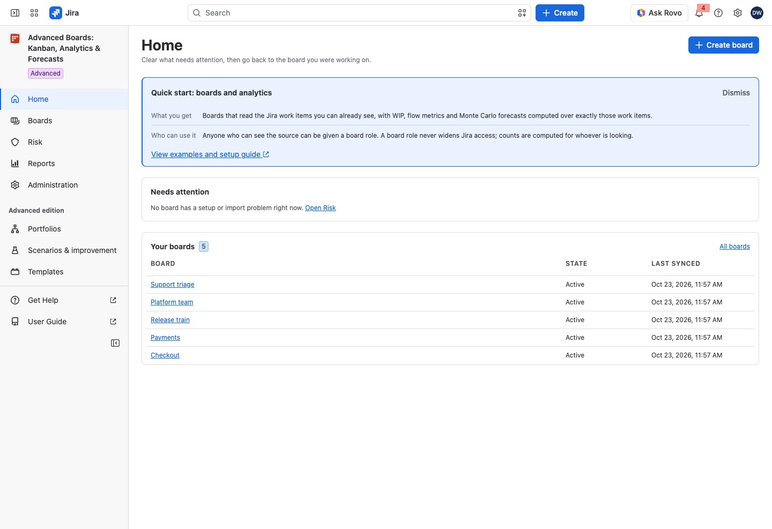This screenshot has height=529, width=772.
Task: Open Boards in the sidebar
Action: click(x=64, y=121)
